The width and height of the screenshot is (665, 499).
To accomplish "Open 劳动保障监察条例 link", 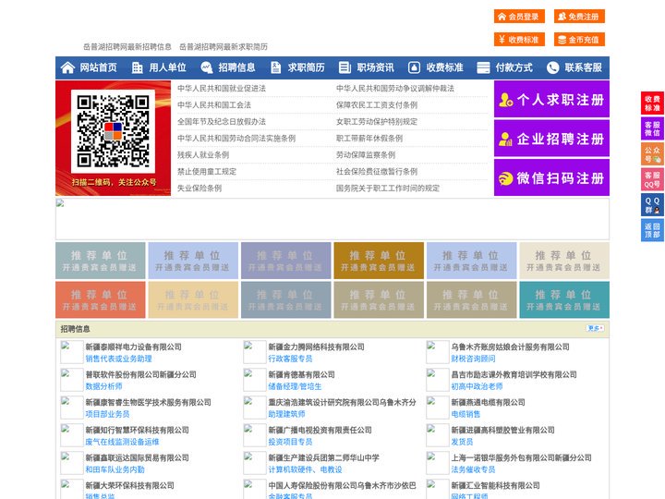I will point(366,155).
